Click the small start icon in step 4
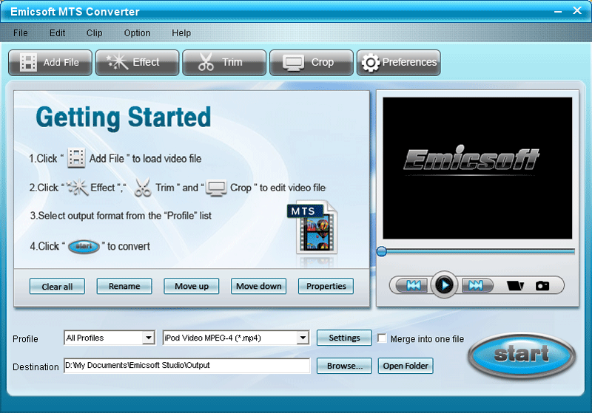Image resolution: width=592 pixels, height=413 pixels. coord(84,247)
